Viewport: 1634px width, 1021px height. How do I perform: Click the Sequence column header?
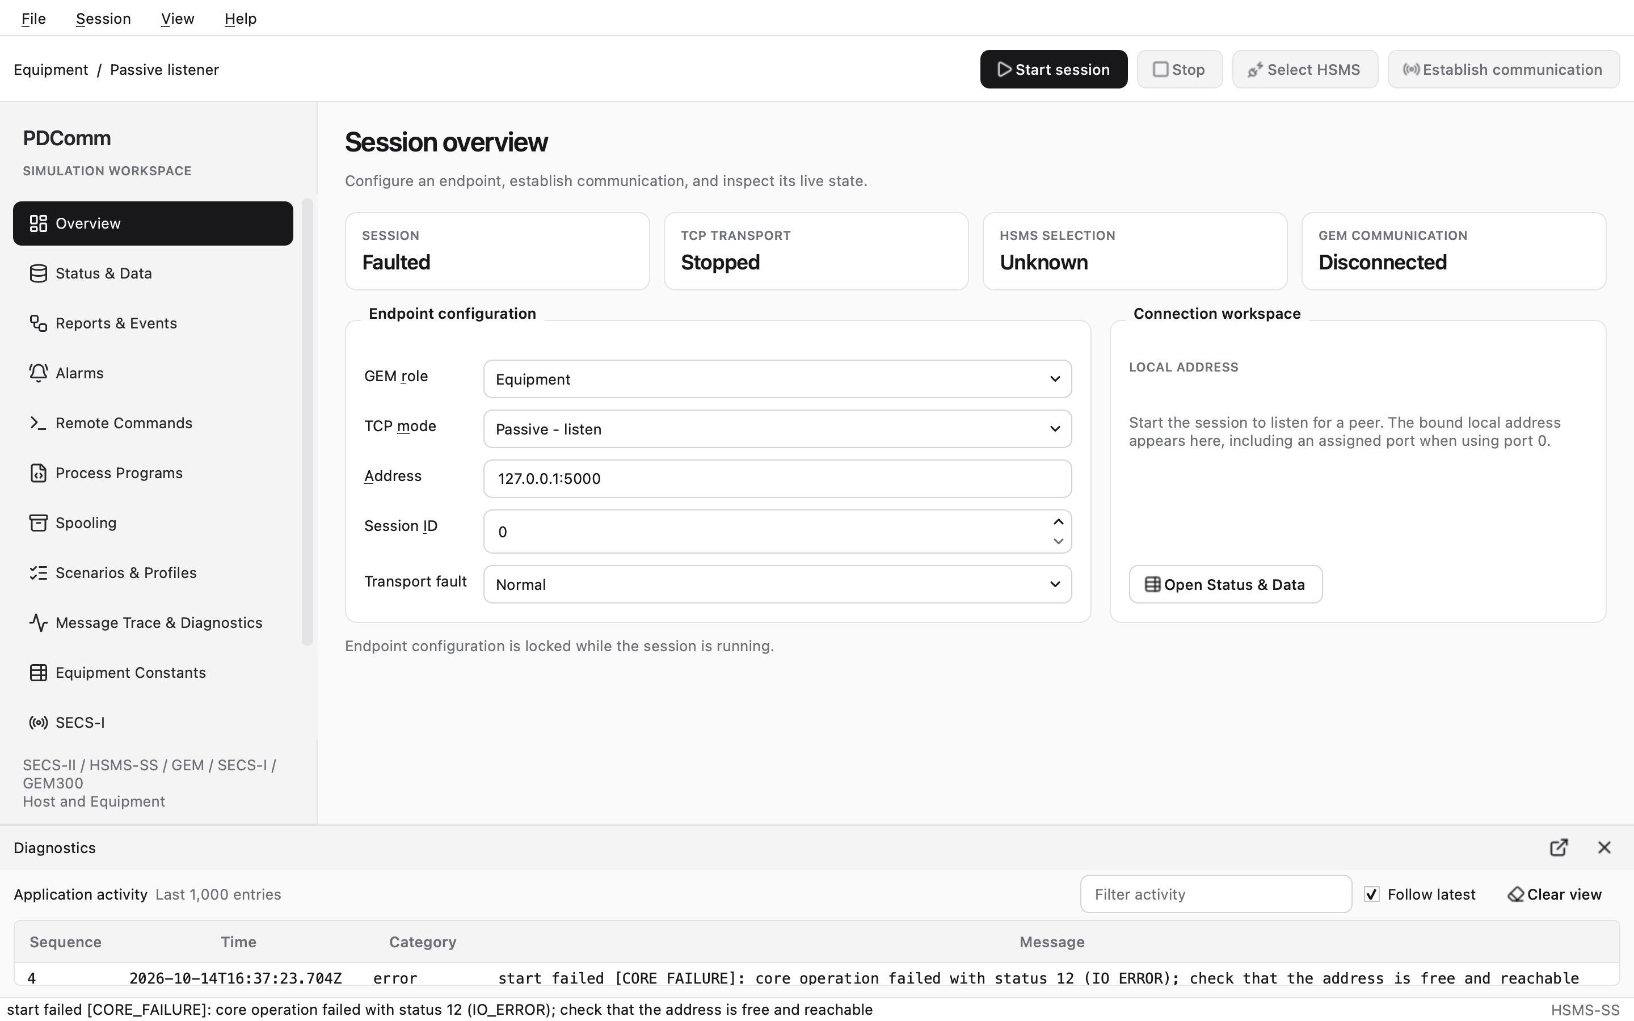click(65, 942)
